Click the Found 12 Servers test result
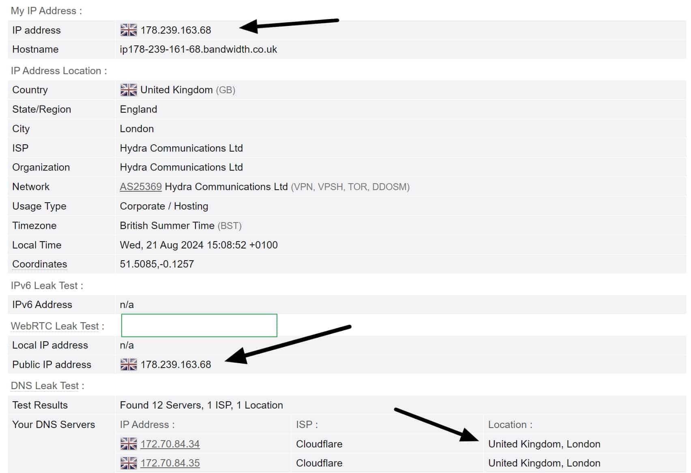691x473 pixels. click(x=202, y=405)
